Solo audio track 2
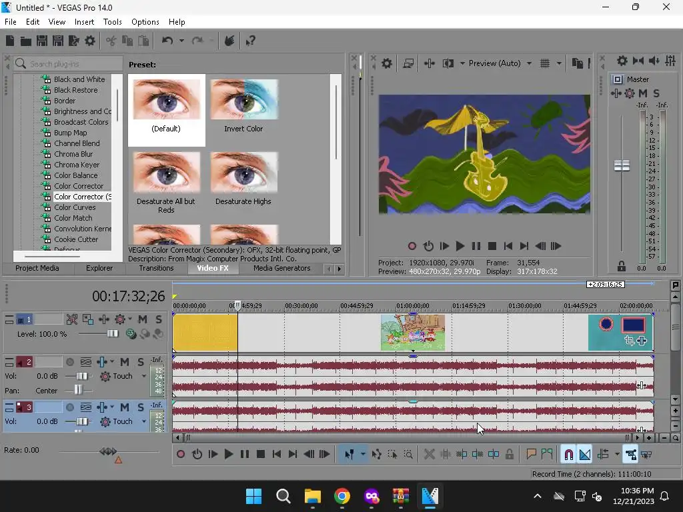This screenshot has width=683, height=512. point(140,362)
